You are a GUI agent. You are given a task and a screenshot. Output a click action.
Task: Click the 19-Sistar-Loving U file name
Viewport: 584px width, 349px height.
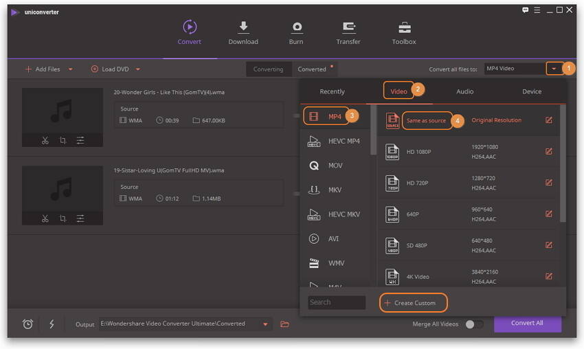pyautogui.click(x=169, y=170)
